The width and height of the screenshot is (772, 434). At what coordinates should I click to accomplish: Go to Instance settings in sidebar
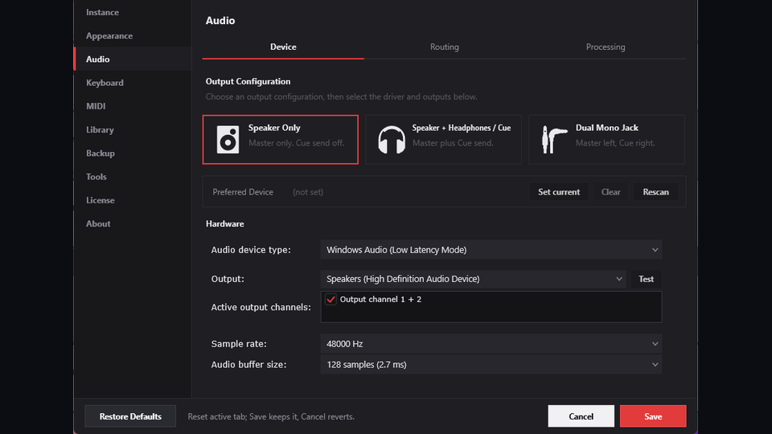pos(133,12)
